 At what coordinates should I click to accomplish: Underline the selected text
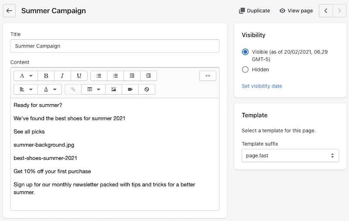click(x=79, y=76)
